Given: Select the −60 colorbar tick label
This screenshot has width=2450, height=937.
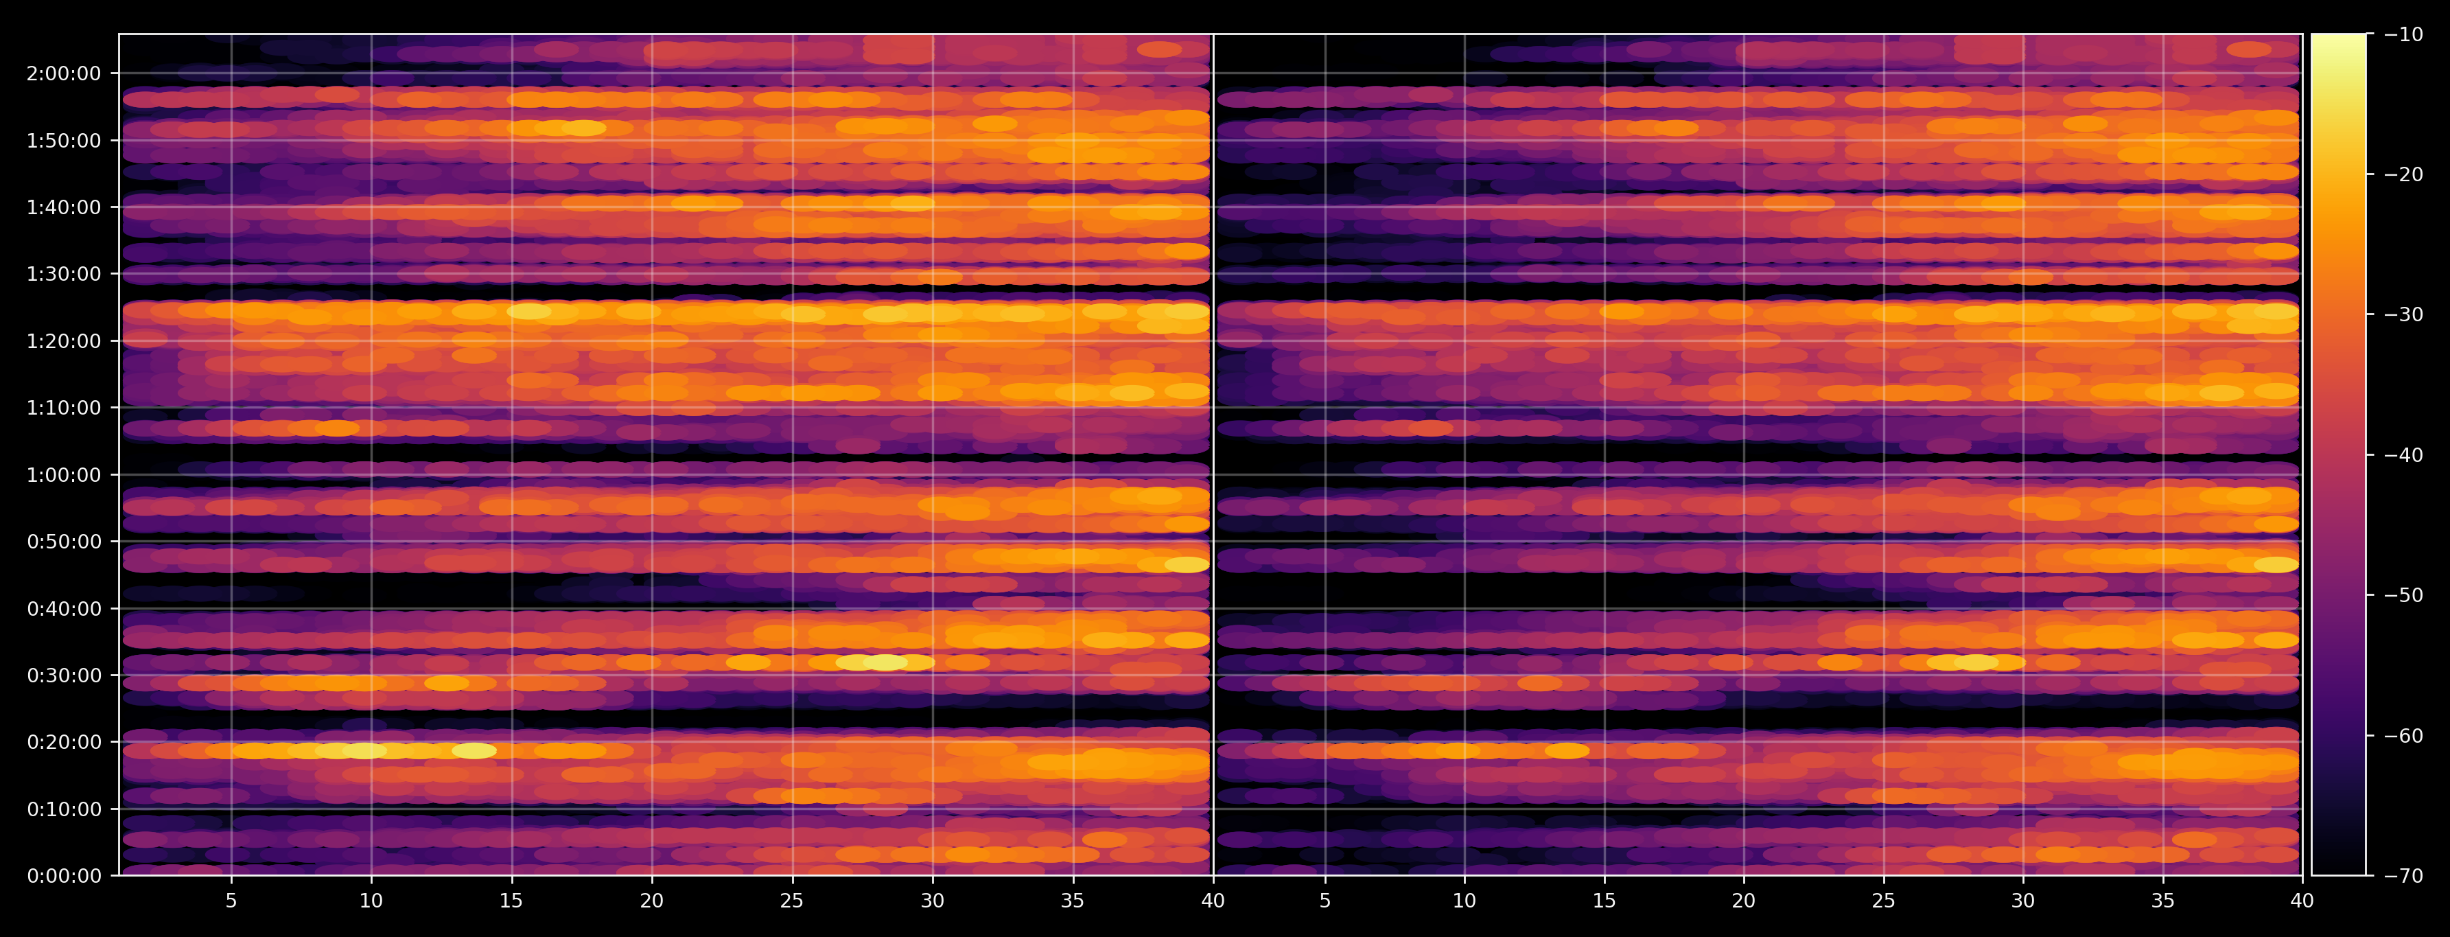Looking at the screenshot, I should [2403, 735].
